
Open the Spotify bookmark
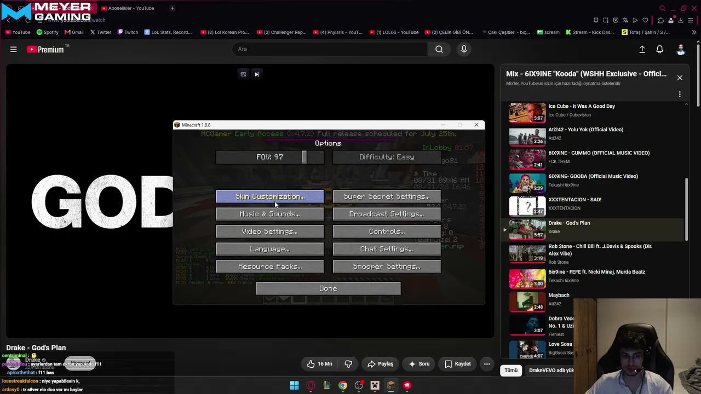[47, 32]
